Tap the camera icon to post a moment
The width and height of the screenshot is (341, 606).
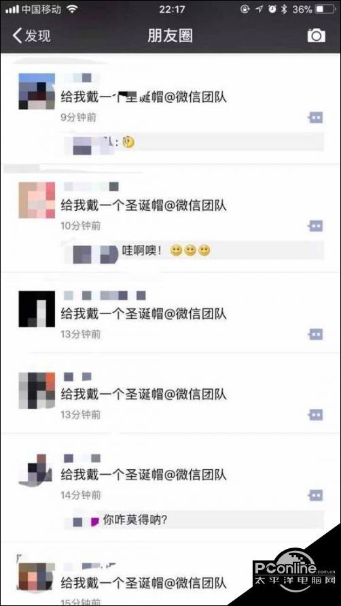(316, 35)
